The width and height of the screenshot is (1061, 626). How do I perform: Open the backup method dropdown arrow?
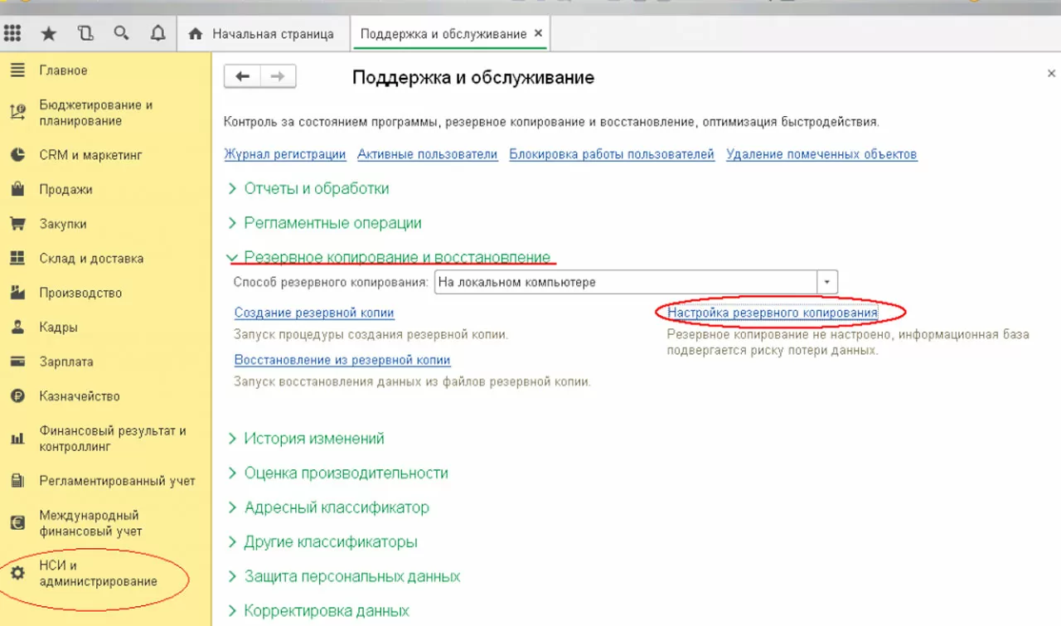(827, 282)
